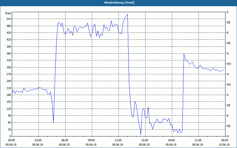Click the E compass label level with 90

(x=228, y=116)
